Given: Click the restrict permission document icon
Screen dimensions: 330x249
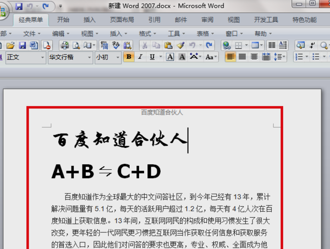Looking at the screenshot, I should [x=47, y=45].
